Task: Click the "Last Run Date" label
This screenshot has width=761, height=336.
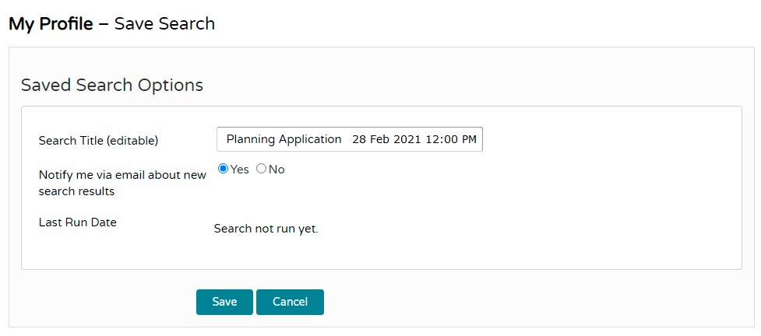Action: (x=78, y=222)
